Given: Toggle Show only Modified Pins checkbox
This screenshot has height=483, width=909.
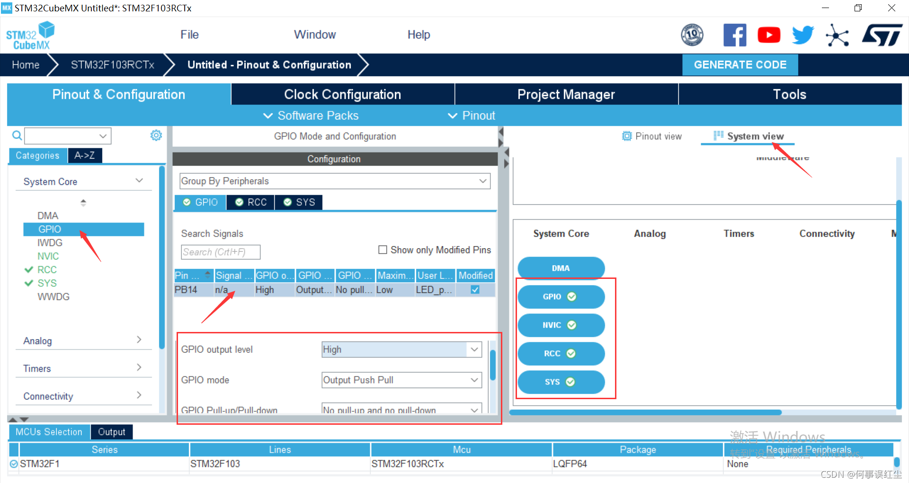Looking at the screenshot, I should 383,250.
